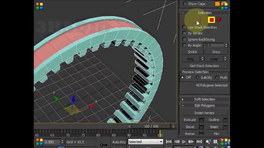Enable the By Angle checkbox
Image resolution: width=264 pixels, height=148 pixels.
click(184, 45)
